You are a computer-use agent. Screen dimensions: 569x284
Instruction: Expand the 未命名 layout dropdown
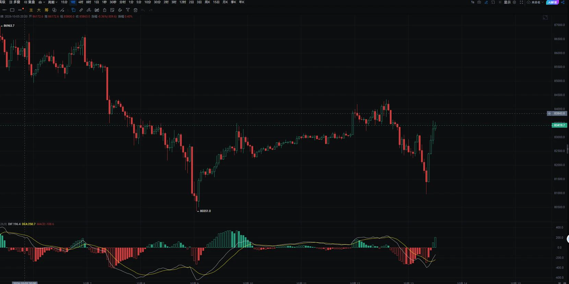pos(535,2)
